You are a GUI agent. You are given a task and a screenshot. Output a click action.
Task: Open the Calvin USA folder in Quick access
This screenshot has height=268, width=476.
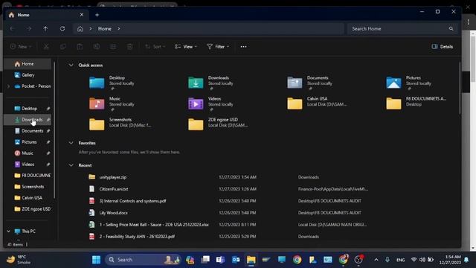click(317, 103)
